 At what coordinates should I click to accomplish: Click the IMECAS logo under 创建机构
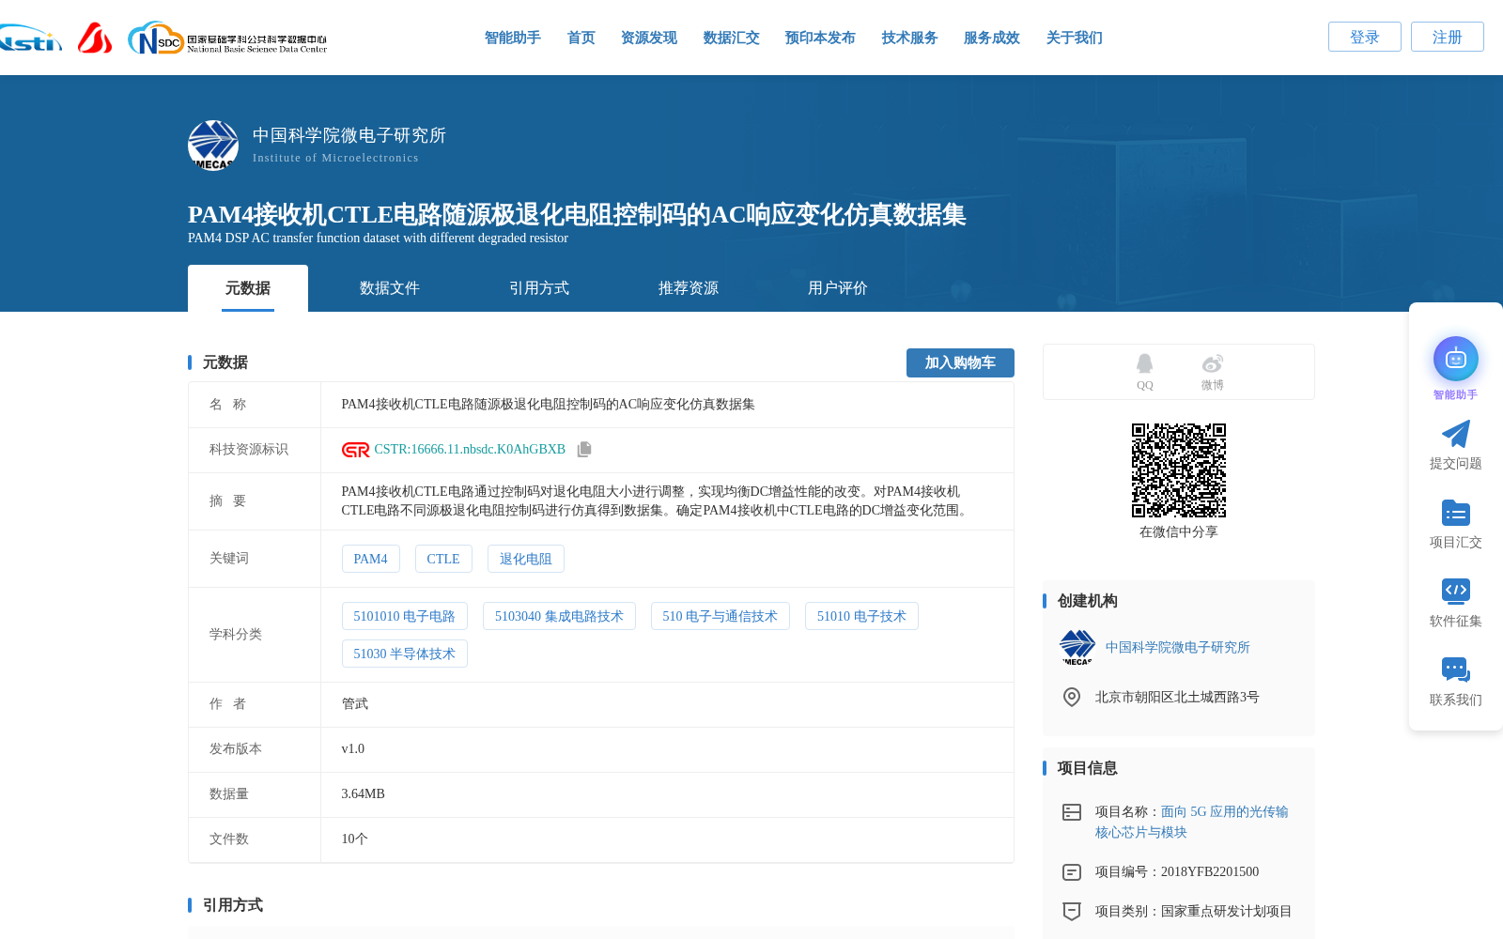[1077, 647]
